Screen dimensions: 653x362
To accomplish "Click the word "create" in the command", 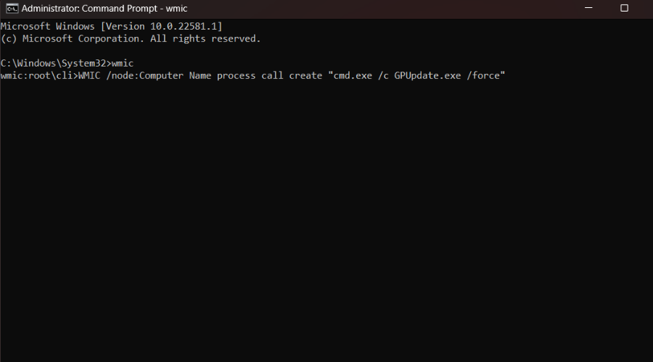I will click(x=305, y=76).
